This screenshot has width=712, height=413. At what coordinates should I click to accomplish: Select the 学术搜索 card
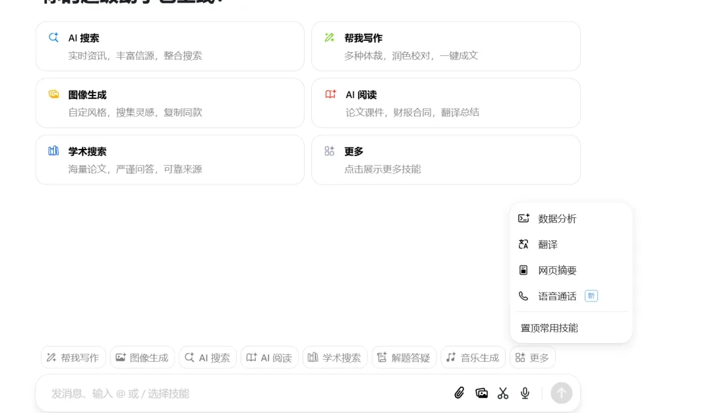click(169, 159)
